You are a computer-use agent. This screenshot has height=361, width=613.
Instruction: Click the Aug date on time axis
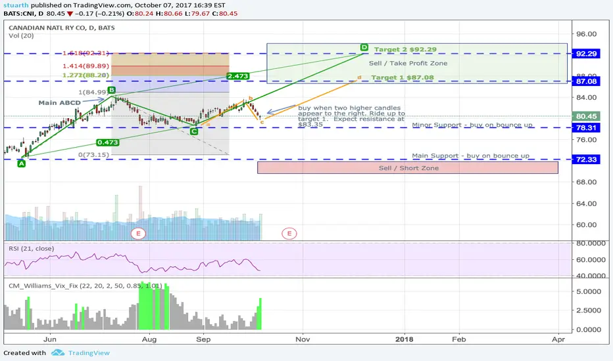click(149, 339)
